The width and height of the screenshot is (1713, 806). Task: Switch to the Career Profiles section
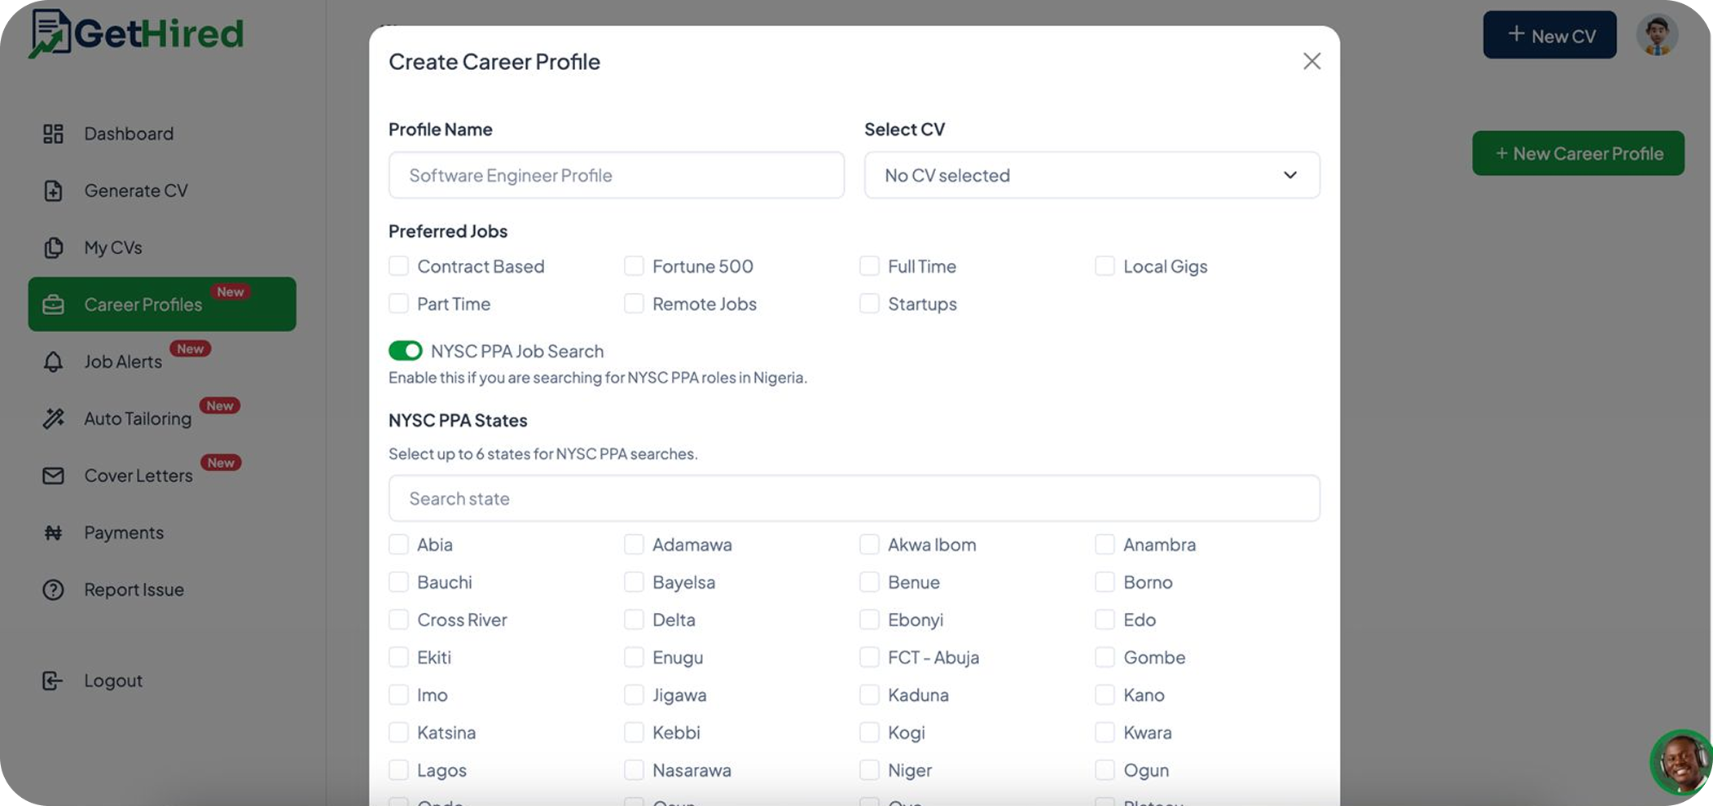[x=143, y=304]
